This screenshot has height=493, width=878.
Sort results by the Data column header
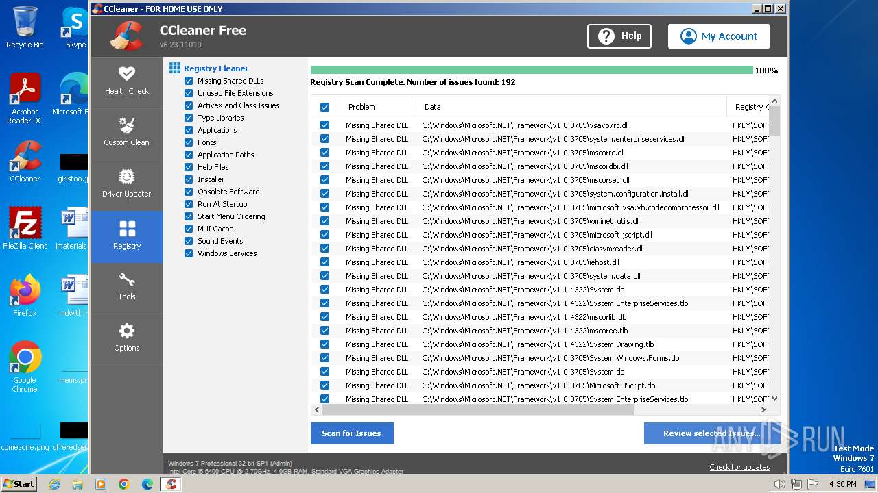click(571, 107)
